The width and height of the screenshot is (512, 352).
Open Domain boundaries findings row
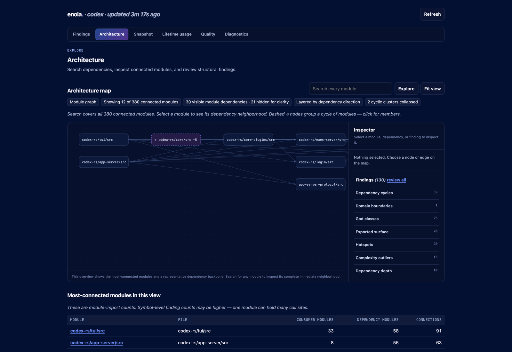point(396,206)
